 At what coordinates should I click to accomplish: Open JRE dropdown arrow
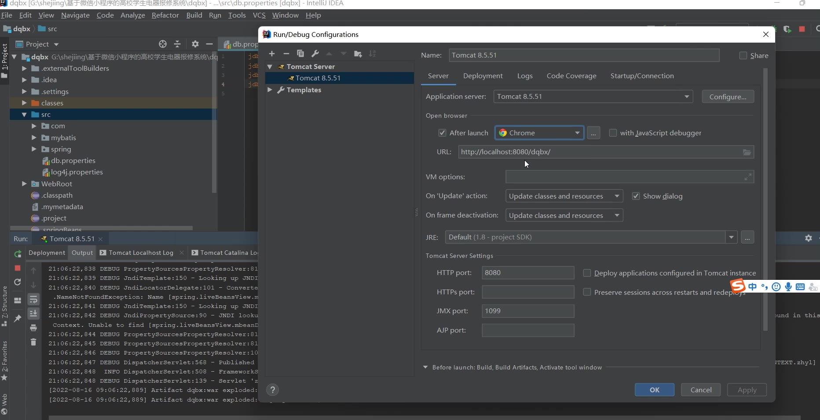[731, 237]
